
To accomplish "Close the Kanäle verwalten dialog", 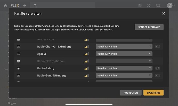I will pyautogui.click(x=164, y=13).
